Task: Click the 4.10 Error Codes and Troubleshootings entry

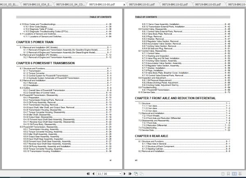Action: [x=66, y=24]
